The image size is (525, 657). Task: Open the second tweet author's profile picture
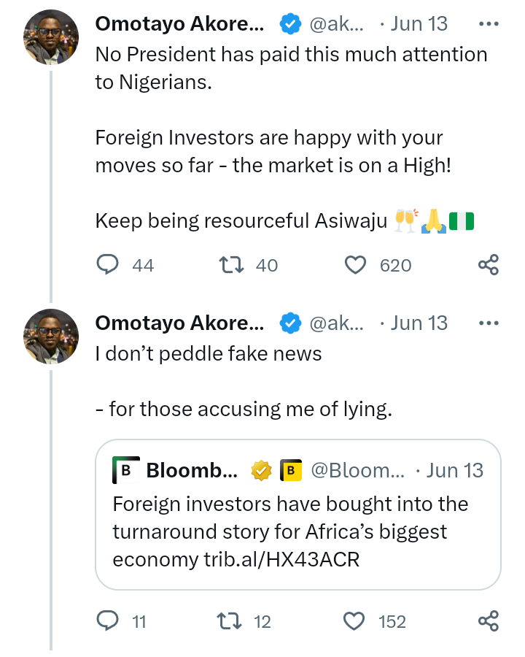(x=51, y=335)
